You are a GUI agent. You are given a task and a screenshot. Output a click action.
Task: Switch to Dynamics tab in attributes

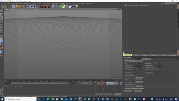(145, 55)
